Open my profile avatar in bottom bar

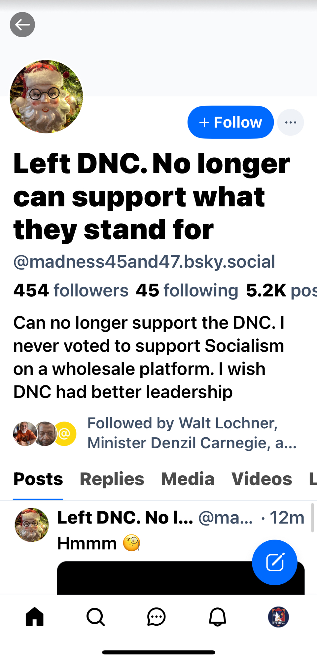[278, 617]
